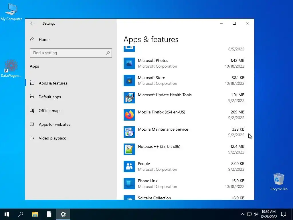This screenshot has width=293, height=220.
Task: Select Notepad++ (32-bit x86) entry name
Action: 159,146
